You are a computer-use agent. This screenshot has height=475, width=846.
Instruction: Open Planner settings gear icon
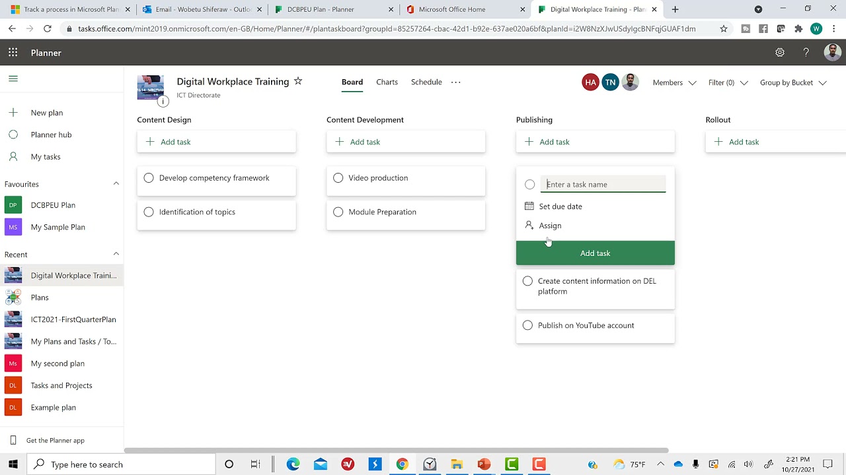780,53
